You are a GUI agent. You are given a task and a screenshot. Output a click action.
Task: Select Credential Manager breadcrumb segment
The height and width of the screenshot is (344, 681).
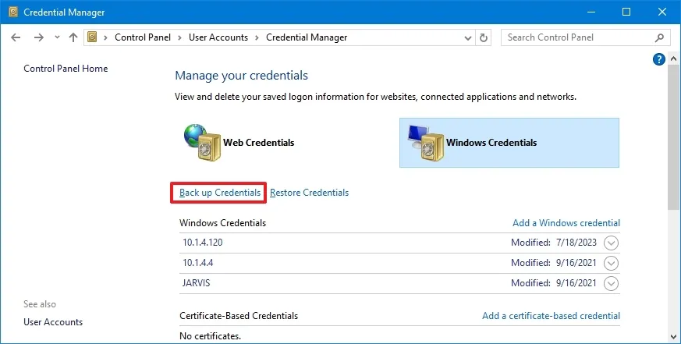point(307,37)
